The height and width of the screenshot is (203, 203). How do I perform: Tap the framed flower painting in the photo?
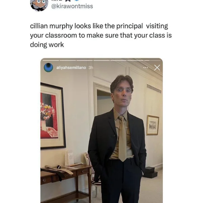(x=53, y=116)
